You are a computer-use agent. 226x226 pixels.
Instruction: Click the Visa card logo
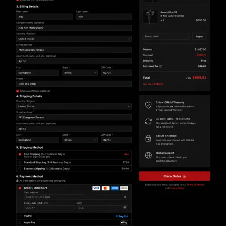coord(96,188)
